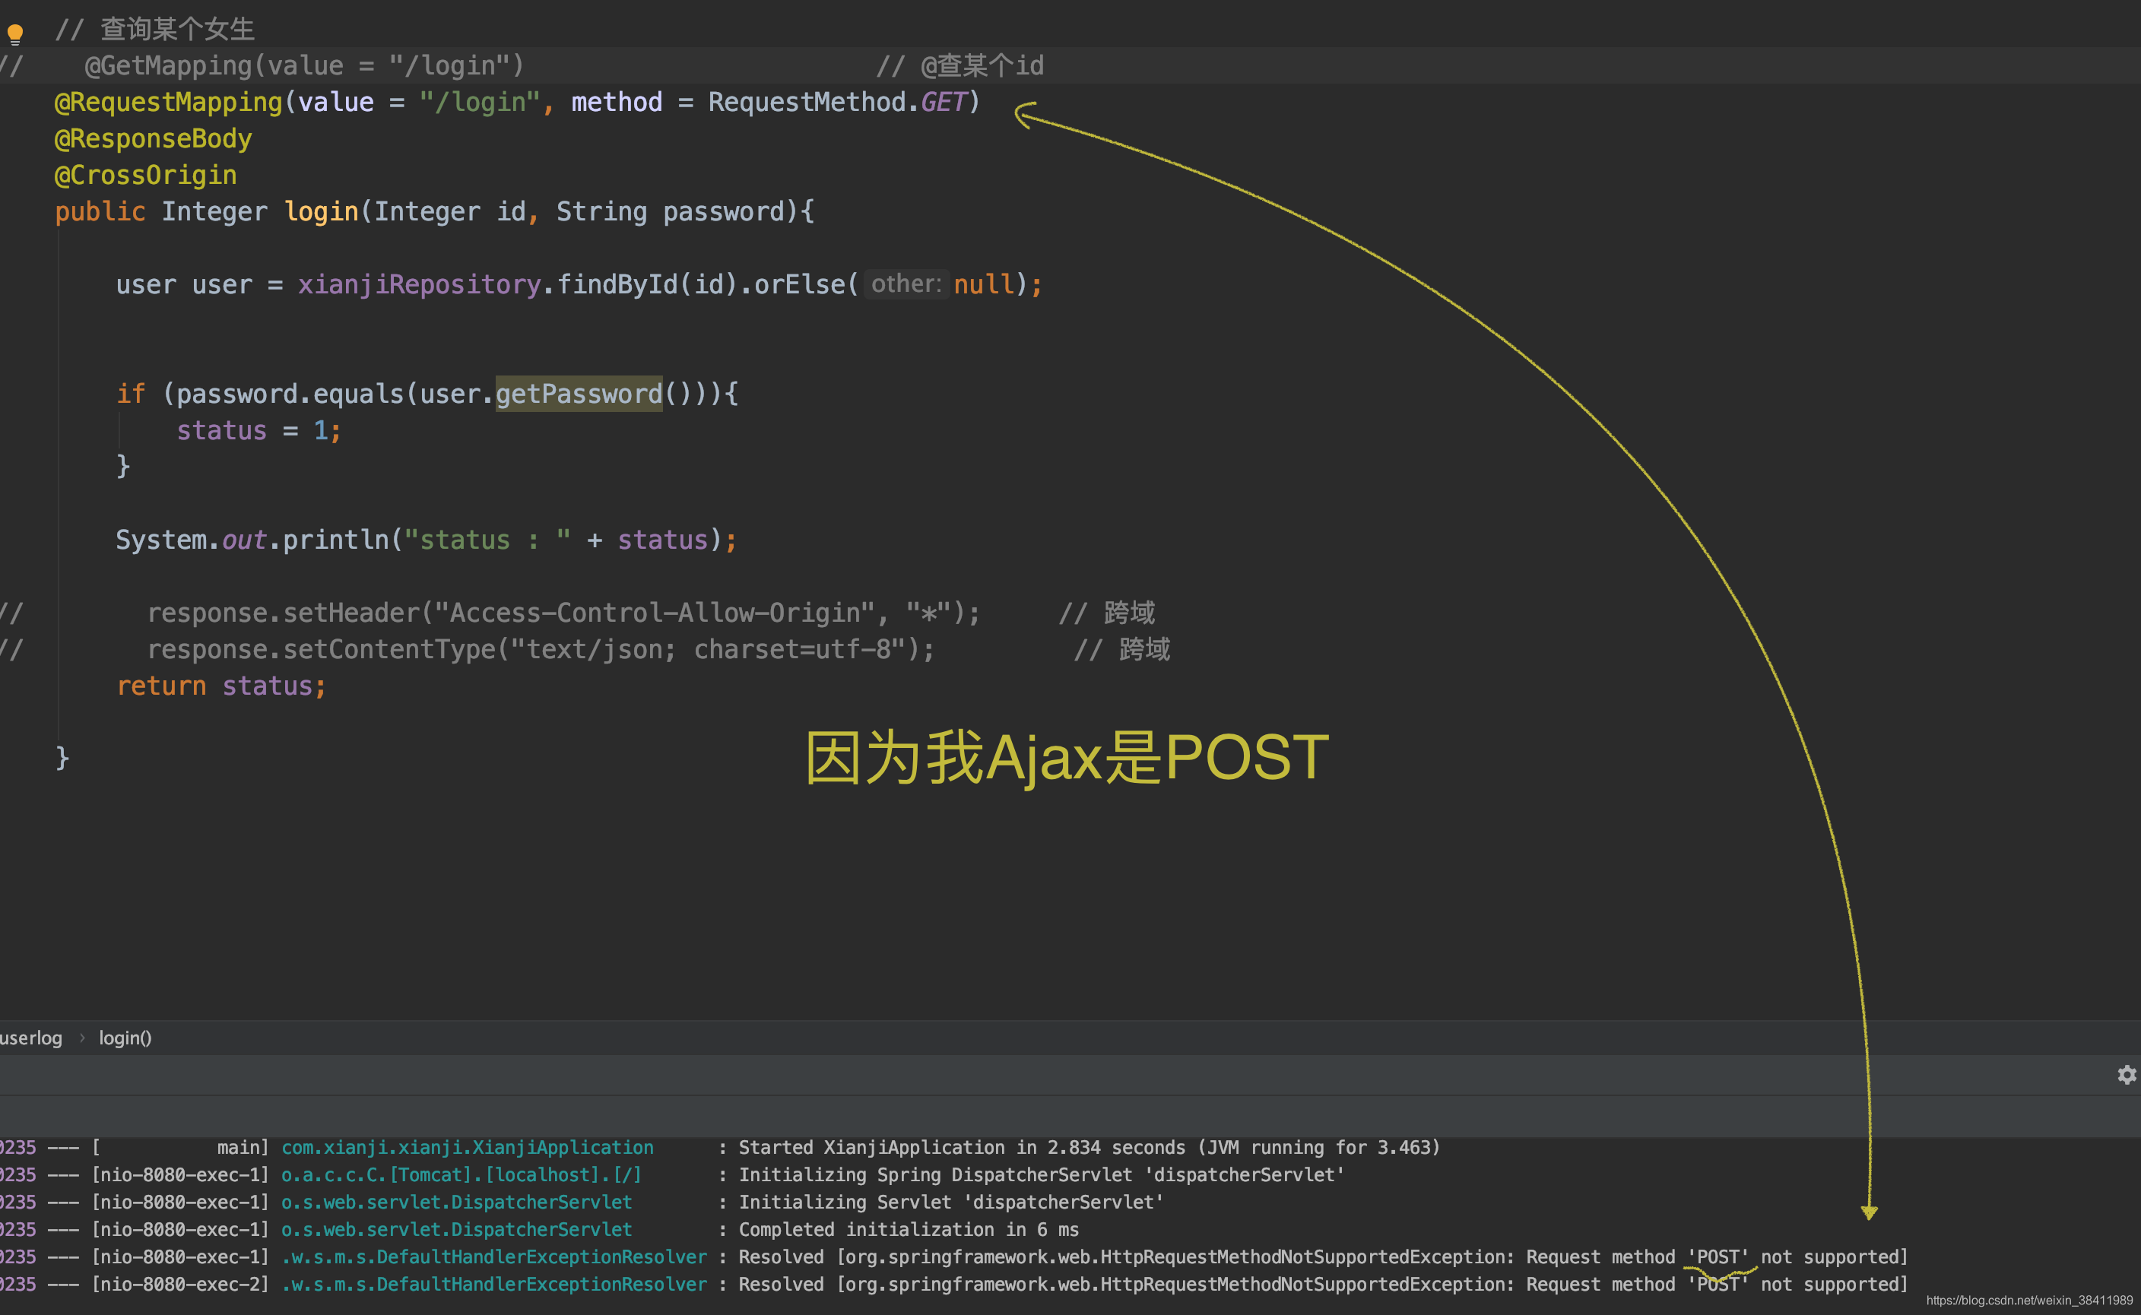The height and width of the screenshot is (1315, 2141).
Task: Click the @ResponseBody annotation
Action: coord(153,139)
